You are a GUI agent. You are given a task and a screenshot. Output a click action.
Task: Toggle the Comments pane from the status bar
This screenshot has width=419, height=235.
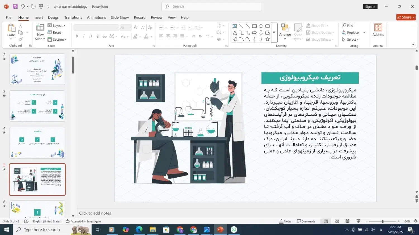click(306, 221)
